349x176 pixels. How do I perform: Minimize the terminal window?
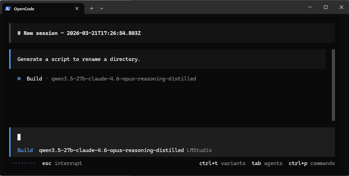[310, 7]
